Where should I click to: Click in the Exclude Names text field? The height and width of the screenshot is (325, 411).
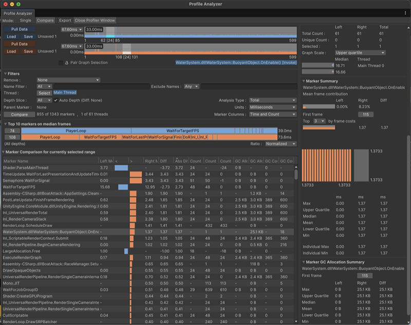tap(249, 86)
